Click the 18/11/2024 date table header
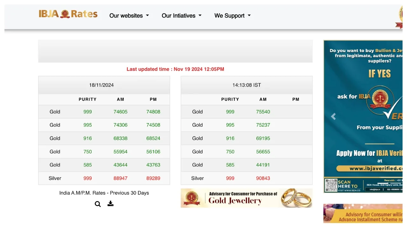Viewport: 407px width, 229px height. click(101, 85)
